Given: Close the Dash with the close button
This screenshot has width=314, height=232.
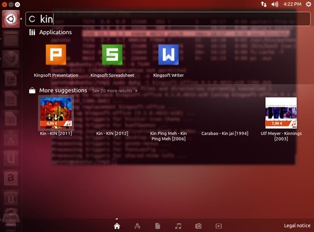Looking at the screenshot, I should pos(4,5).
